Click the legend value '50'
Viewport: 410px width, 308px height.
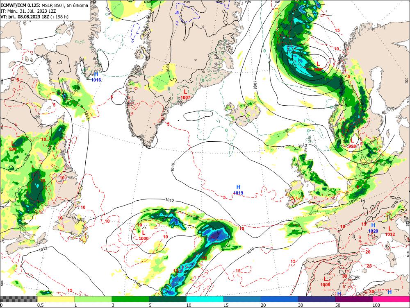pos(338,305)
